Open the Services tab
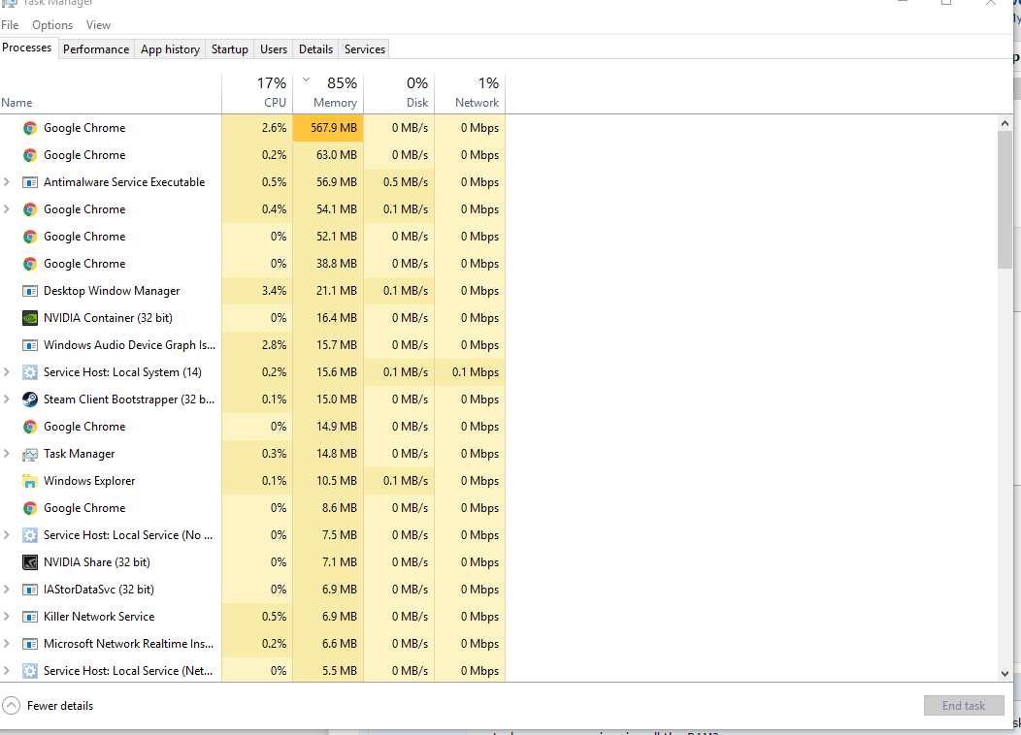 [x=365, y=49]
